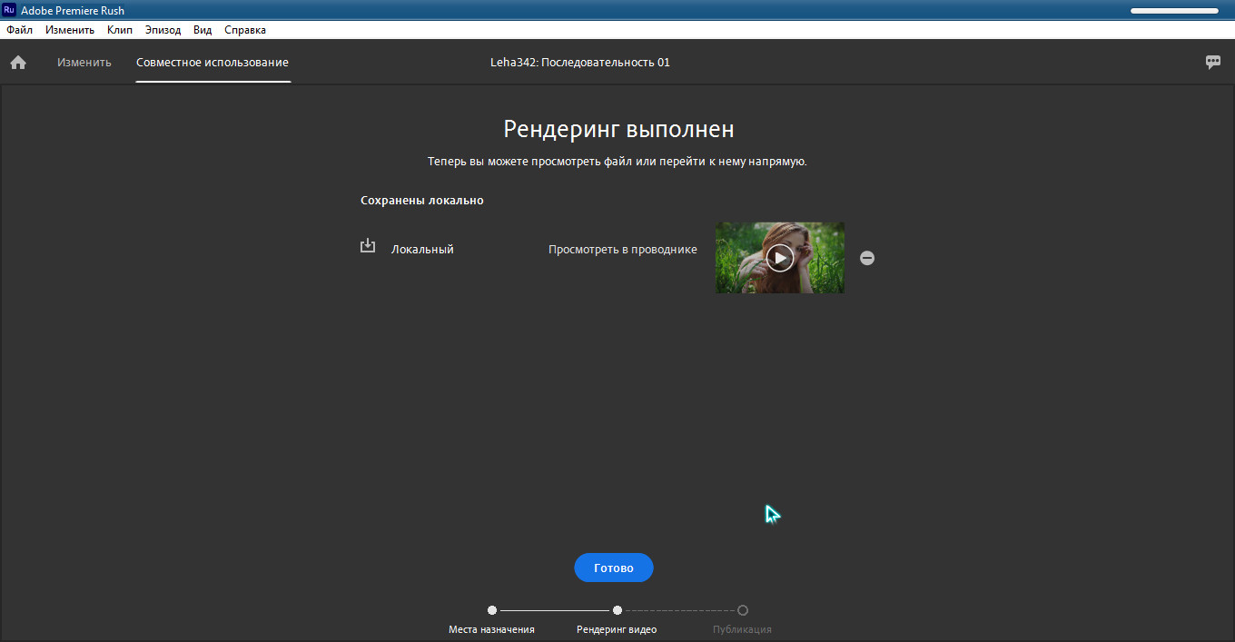The image size is (1235, 642).
Task: Remove the local export with minus icon
Action: tap(867, 258)
